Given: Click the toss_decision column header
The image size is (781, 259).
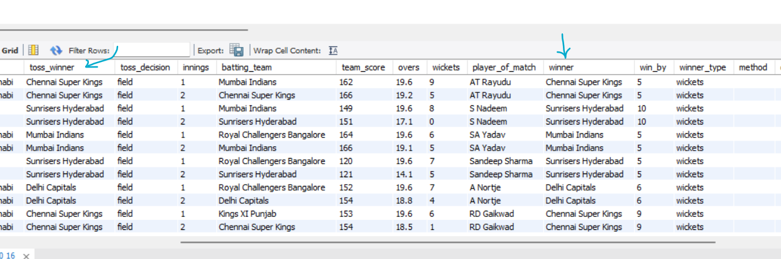Looking at the screenshot, I should tap(147, 67).
